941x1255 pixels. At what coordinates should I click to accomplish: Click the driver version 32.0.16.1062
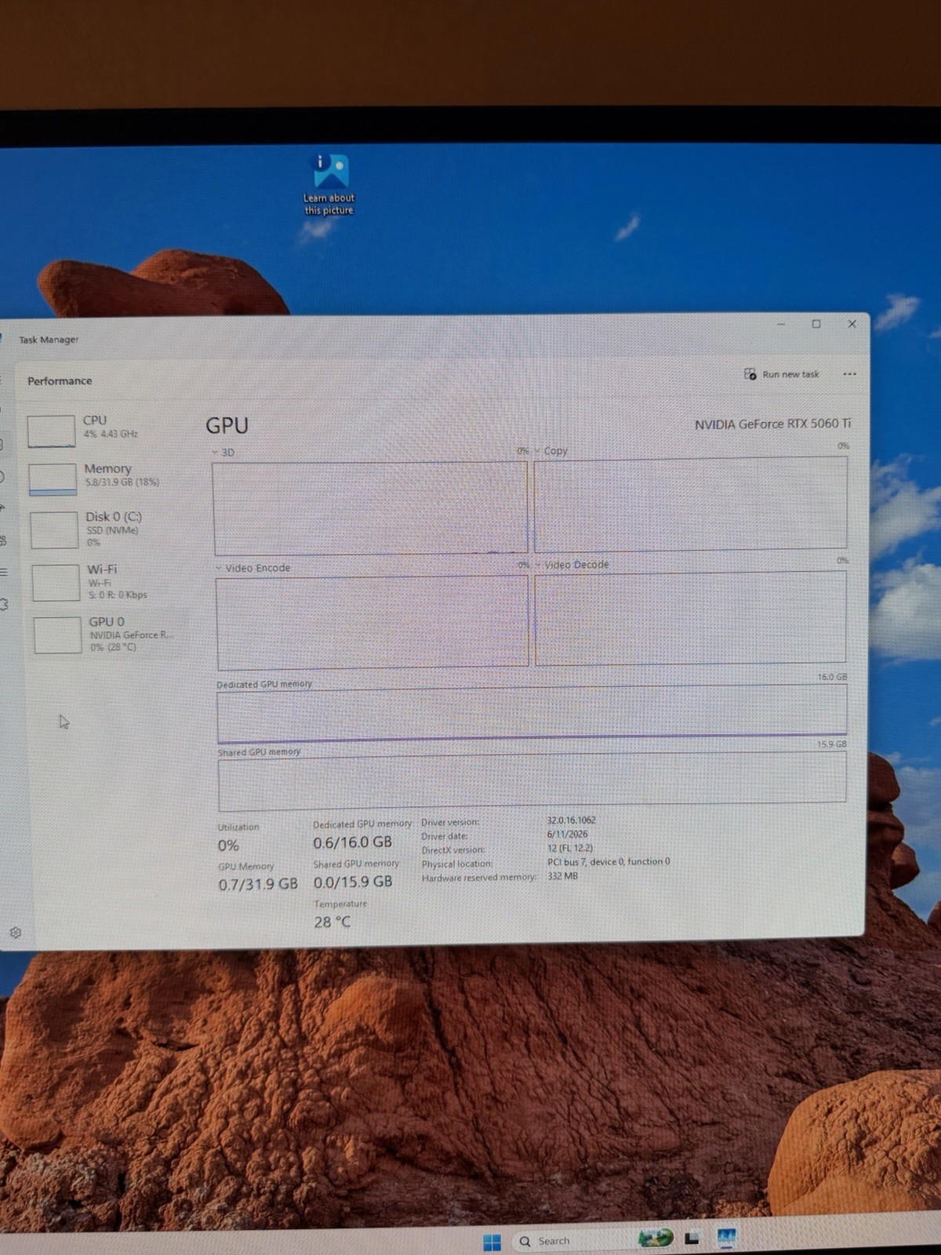pos(572,820)
